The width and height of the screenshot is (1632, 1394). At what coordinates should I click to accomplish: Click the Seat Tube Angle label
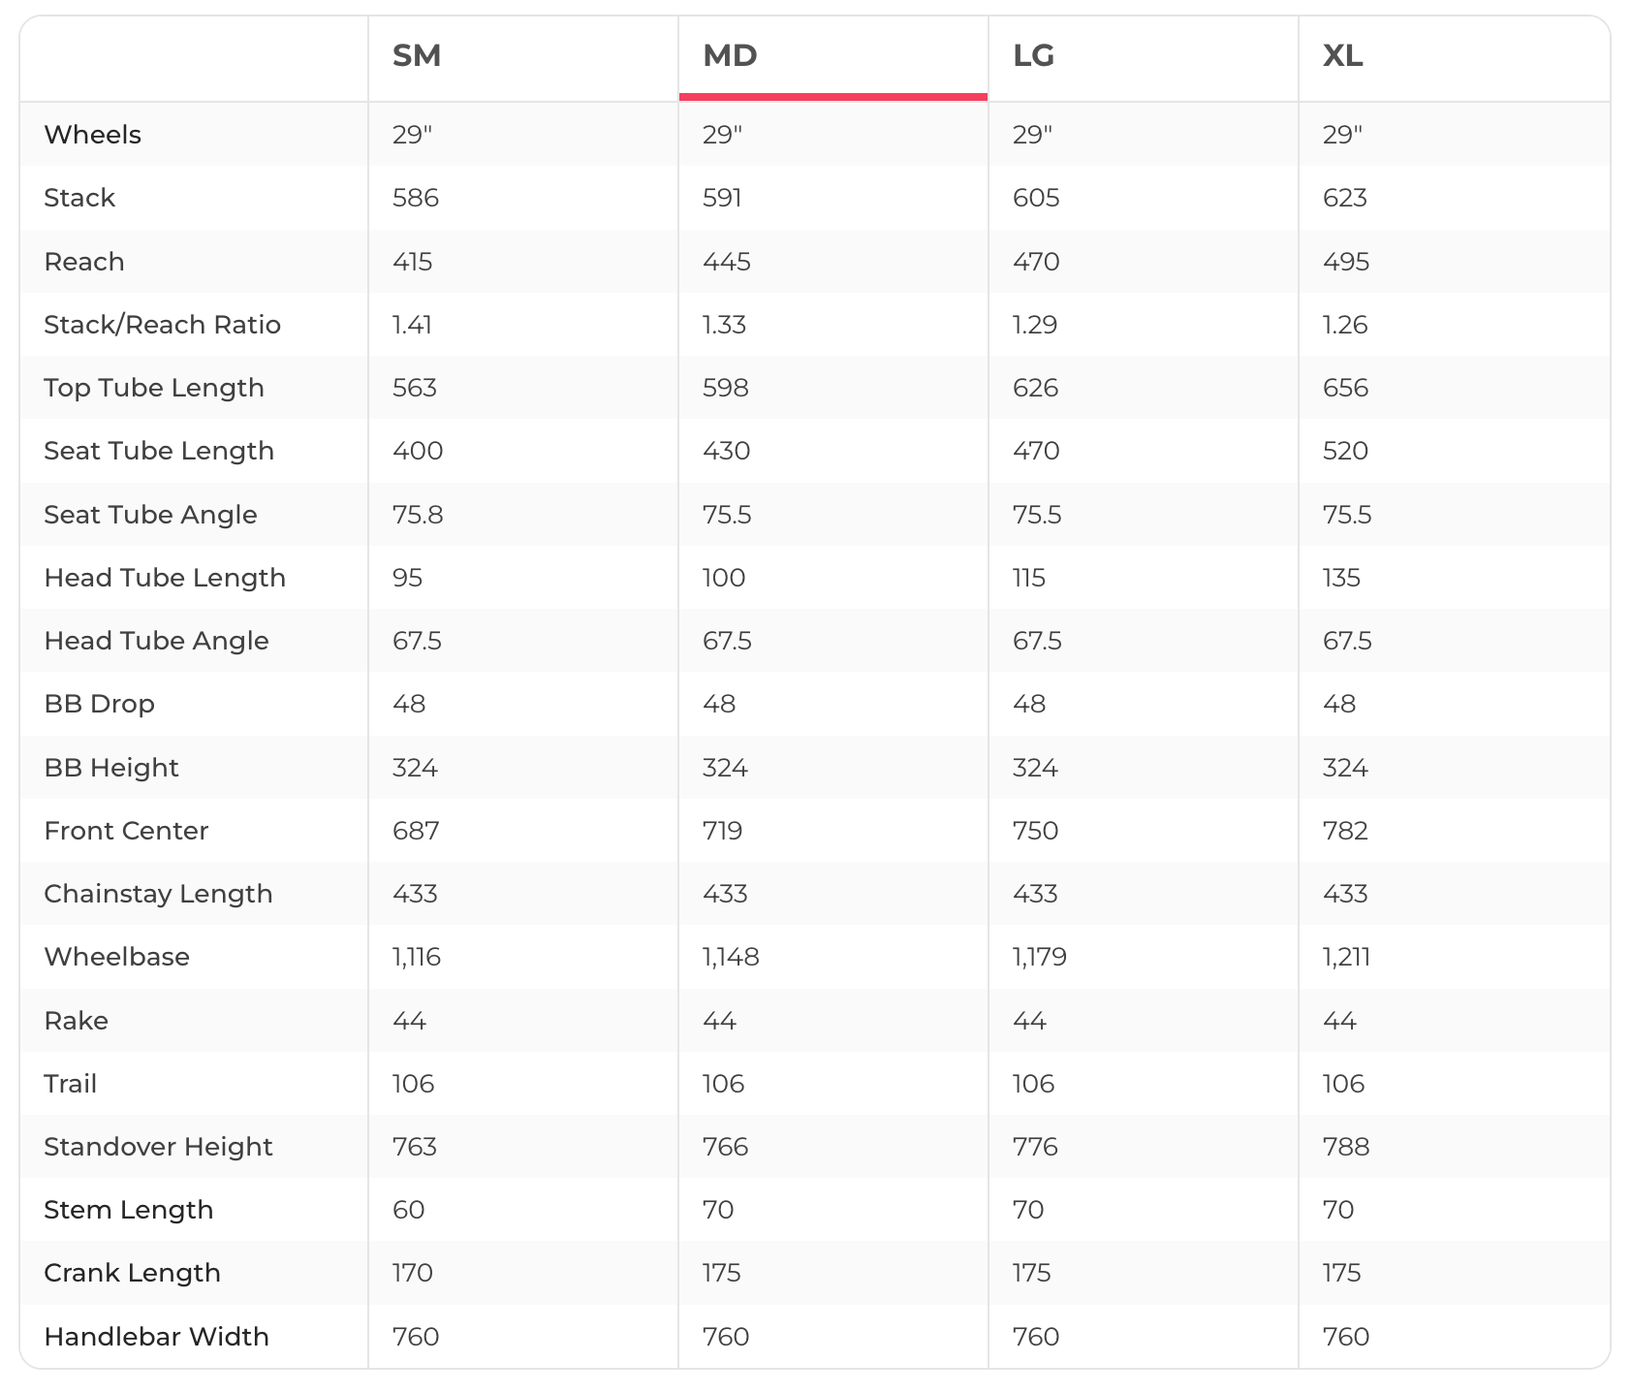(x=150, y=515)
